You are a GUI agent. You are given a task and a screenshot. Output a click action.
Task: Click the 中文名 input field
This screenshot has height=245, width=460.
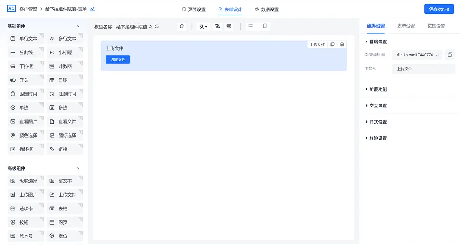pos(423,69)
